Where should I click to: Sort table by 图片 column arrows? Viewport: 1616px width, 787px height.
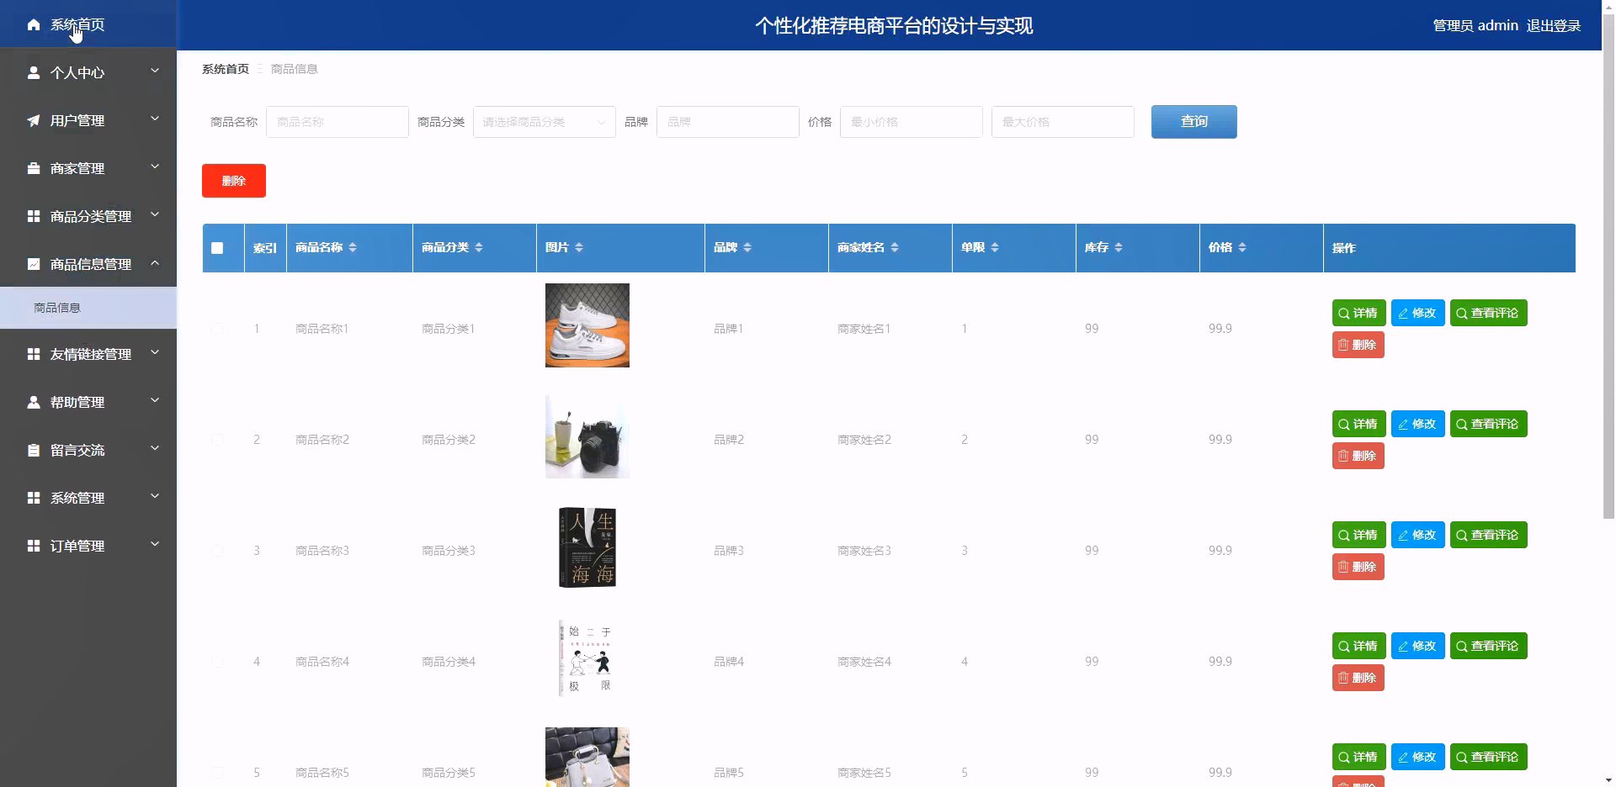579,247
